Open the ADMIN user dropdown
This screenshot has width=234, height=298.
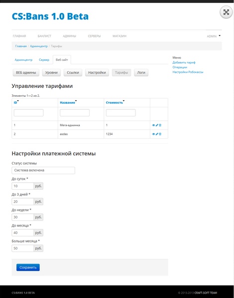point(214,36)
